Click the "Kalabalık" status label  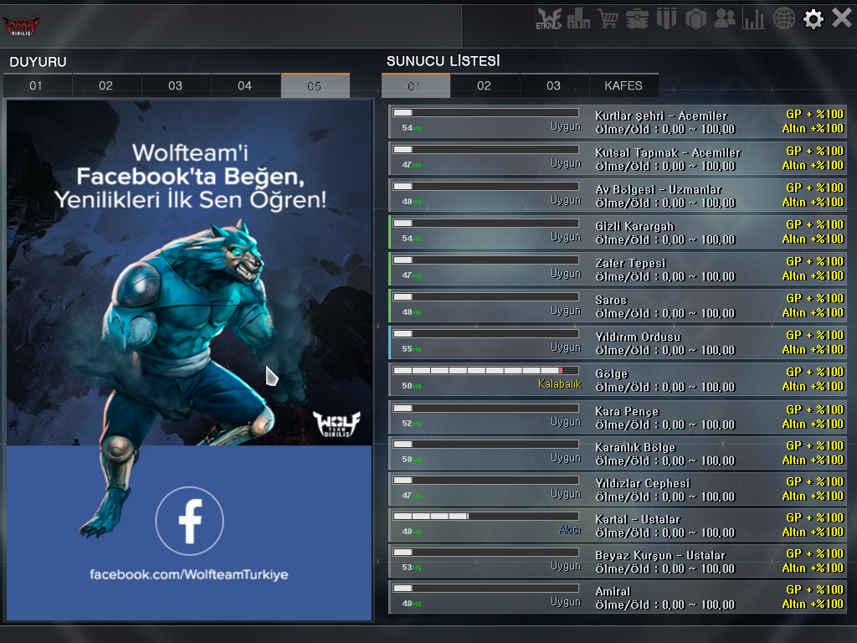coord(560,383)
